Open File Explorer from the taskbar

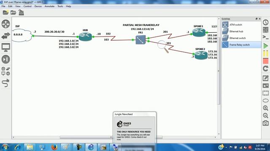click(30, 147)
